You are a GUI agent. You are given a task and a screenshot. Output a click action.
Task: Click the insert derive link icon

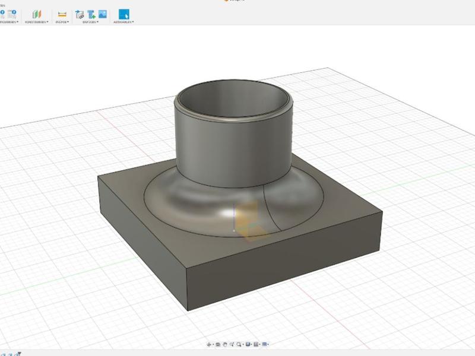(80, 14)
